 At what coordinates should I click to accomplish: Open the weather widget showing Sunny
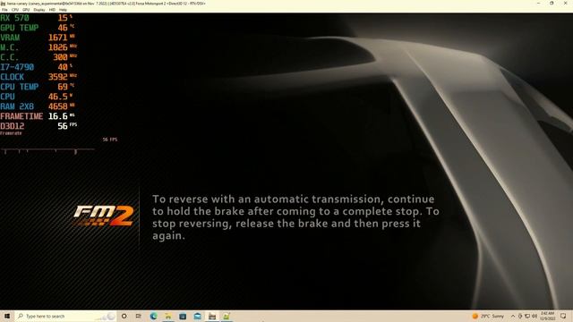pyautogui.click(x=488, y=316)
